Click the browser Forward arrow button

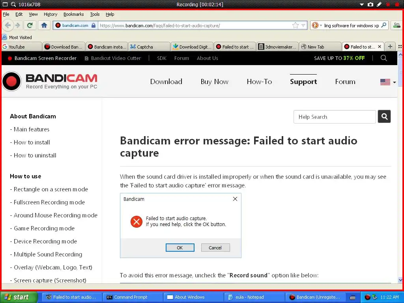17,25
